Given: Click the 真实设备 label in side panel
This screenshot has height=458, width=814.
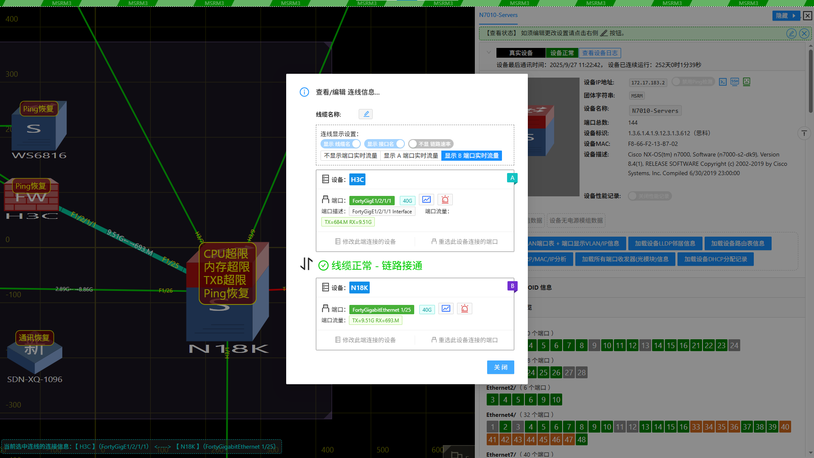Looking at the screenshot, I should [x=521, y=53].
